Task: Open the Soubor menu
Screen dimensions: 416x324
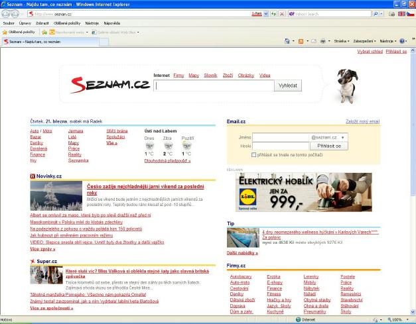Action: (9, 23)
